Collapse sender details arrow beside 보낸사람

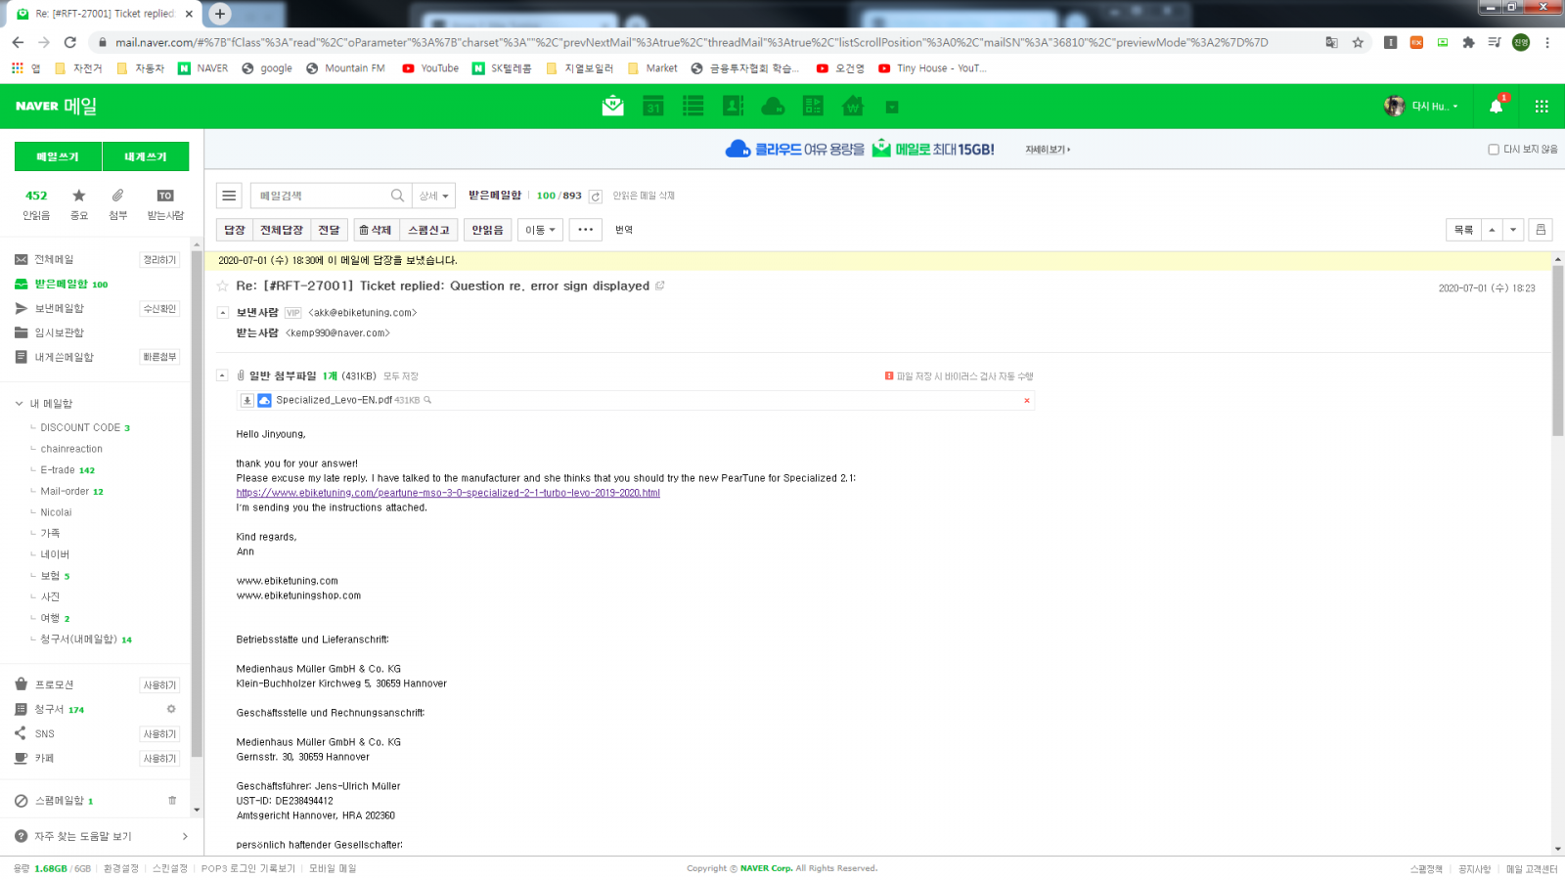[222, 313]
